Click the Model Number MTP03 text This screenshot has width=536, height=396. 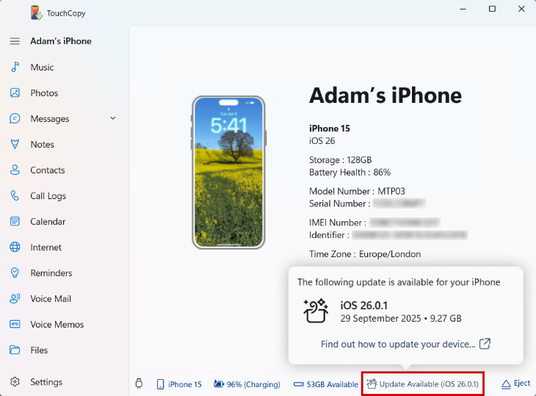tap(357, 191)
